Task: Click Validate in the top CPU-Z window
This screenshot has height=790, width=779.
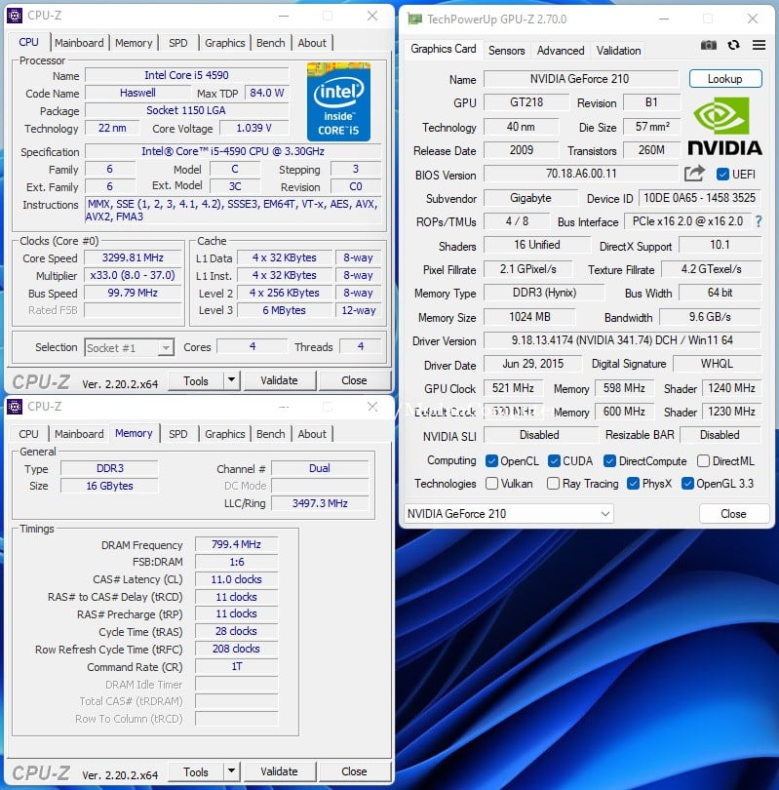Action: tap(280, 380)
